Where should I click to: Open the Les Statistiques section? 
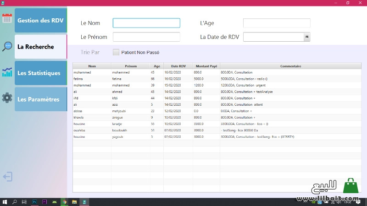[x=41, y=73]
